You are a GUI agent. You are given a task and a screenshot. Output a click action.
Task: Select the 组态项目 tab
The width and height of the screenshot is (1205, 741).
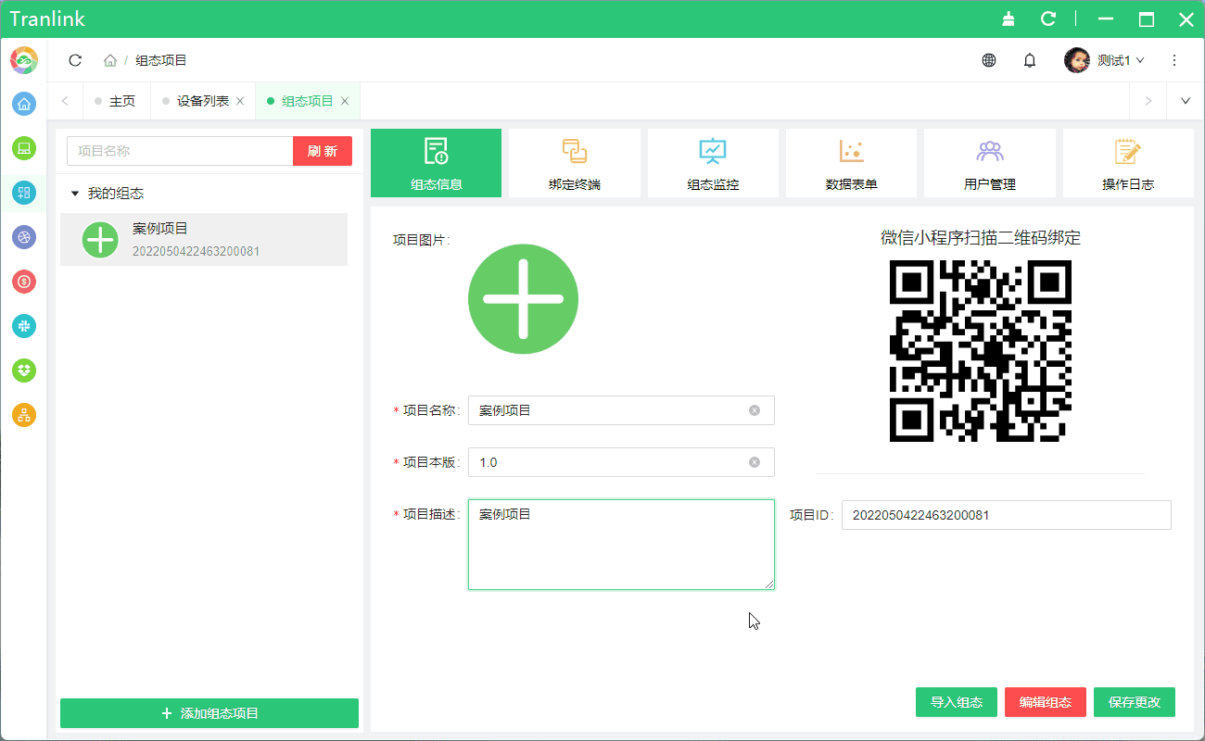click(308, 101)
